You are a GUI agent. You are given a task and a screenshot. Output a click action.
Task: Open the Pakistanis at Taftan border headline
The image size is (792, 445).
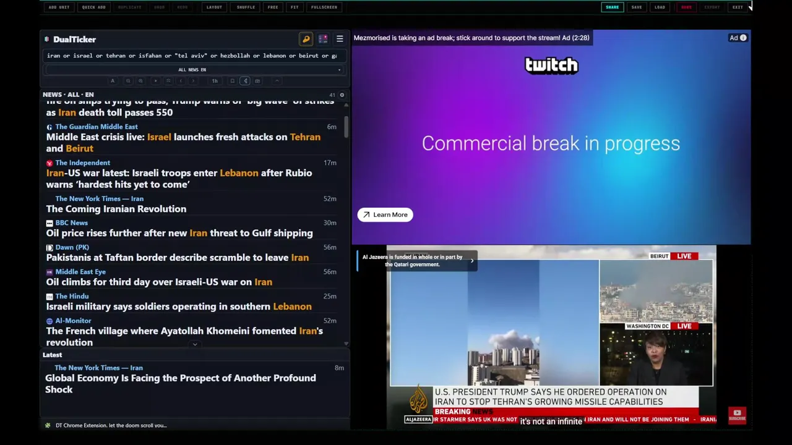click(178, 258)
